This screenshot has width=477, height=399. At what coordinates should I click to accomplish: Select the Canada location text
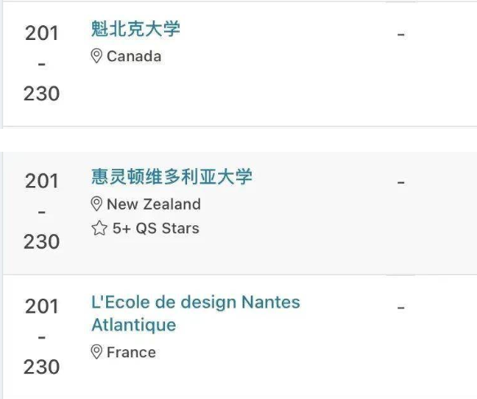tap(134, 56)
